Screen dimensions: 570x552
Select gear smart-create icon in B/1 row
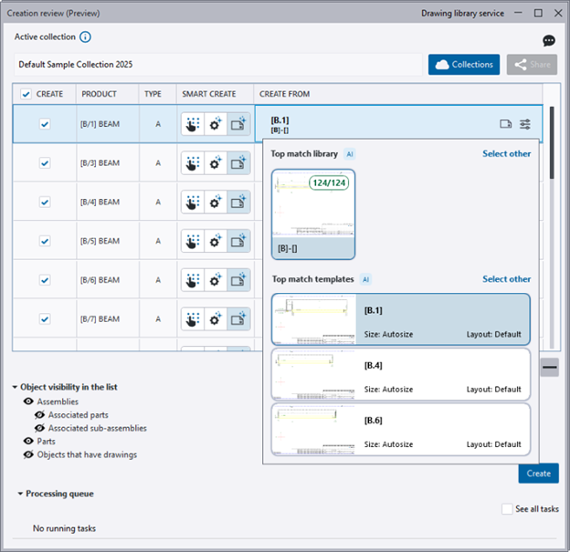pos(216,124)
